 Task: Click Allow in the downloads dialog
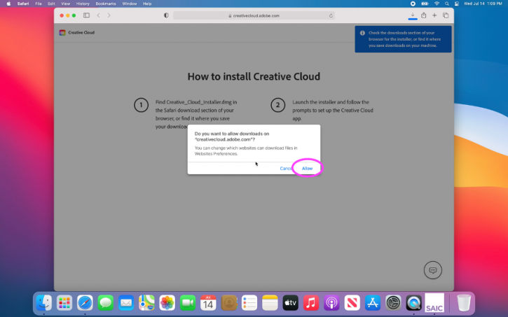pos(307,168)
